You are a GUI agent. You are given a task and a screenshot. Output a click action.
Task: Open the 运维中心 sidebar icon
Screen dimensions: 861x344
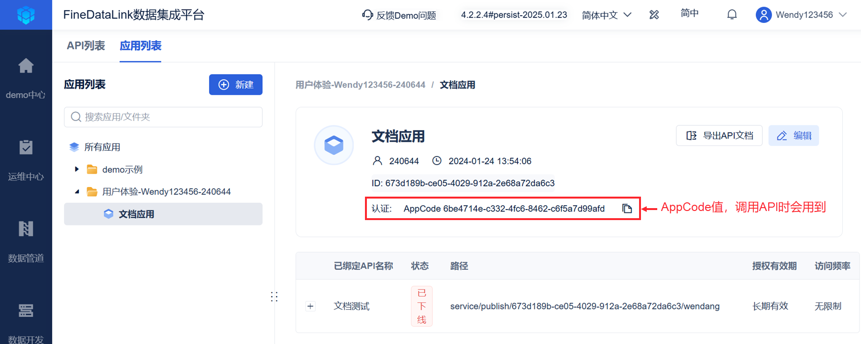[26, 147]
